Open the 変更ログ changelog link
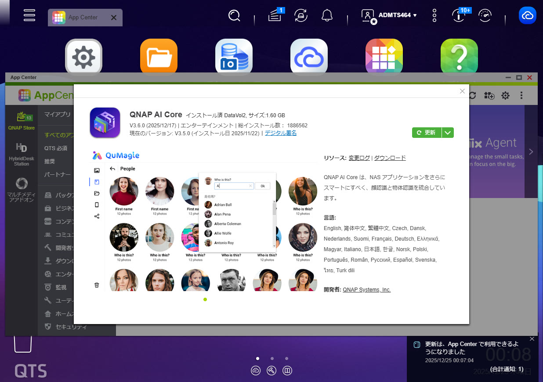 (x=359, y=158)
